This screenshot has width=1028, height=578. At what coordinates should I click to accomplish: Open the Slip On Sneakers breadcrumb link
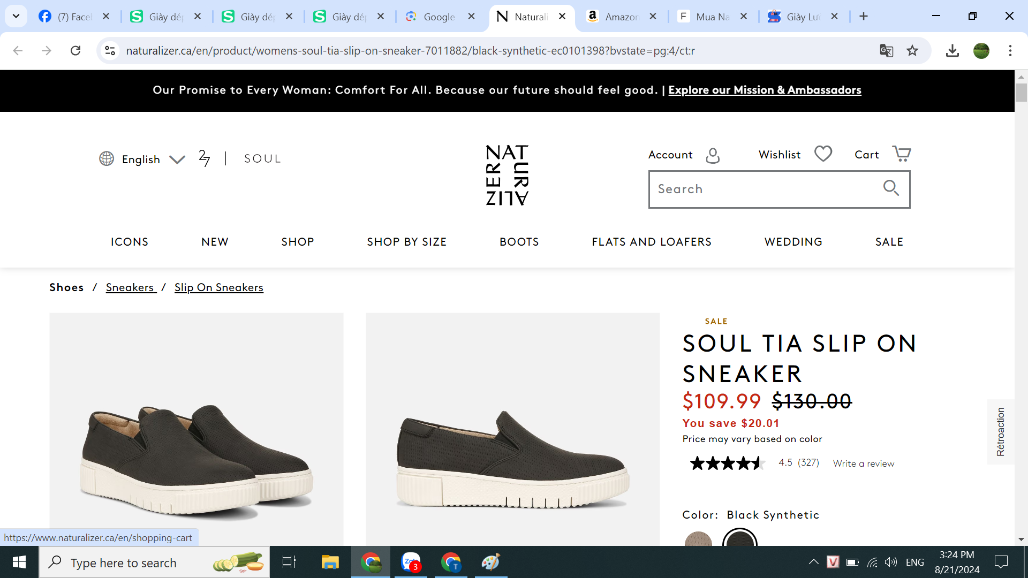pos(218,287)
